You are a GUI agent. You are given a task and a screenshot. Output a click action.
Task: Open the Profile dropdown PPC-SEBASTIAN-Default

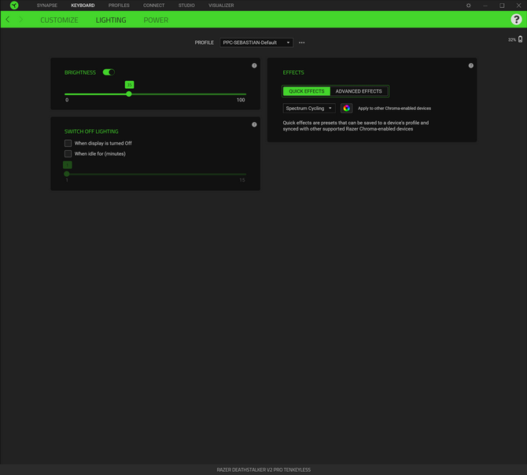coord(256,42)
